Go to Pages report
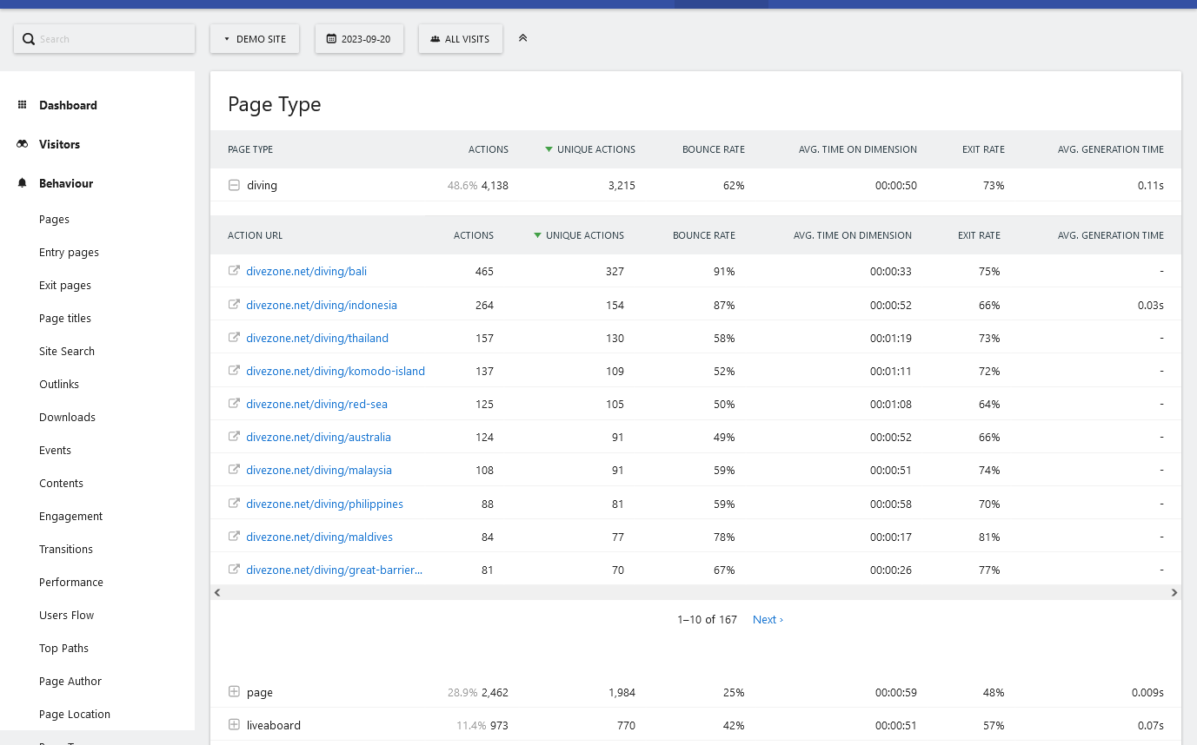This screenshot has width=1197, height=745. point(54,220)
